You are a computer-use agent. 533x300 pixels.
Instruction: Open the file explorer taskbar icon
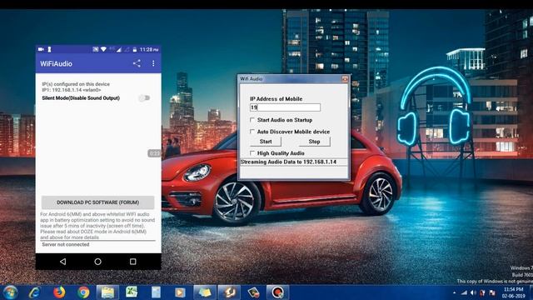(107, 292)
